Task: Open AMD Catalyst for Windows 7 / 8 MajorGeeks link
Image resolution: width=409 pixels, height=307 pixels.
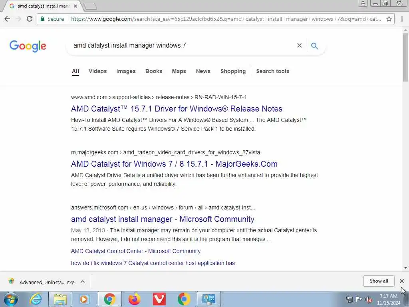Action: (174, 164)
